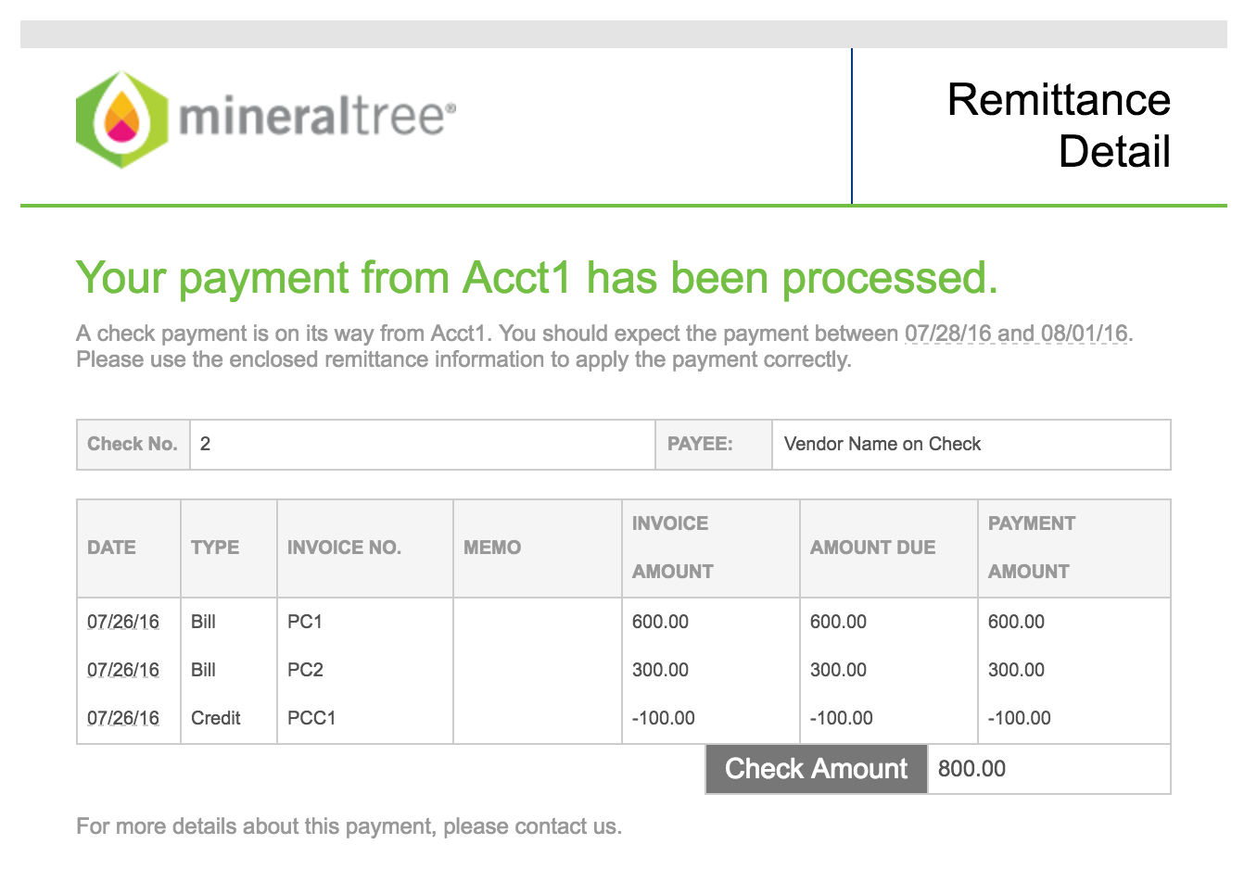
Task: Click the mineraltree wordmark text
Action: pyautogui.click(x=317, y=118)
